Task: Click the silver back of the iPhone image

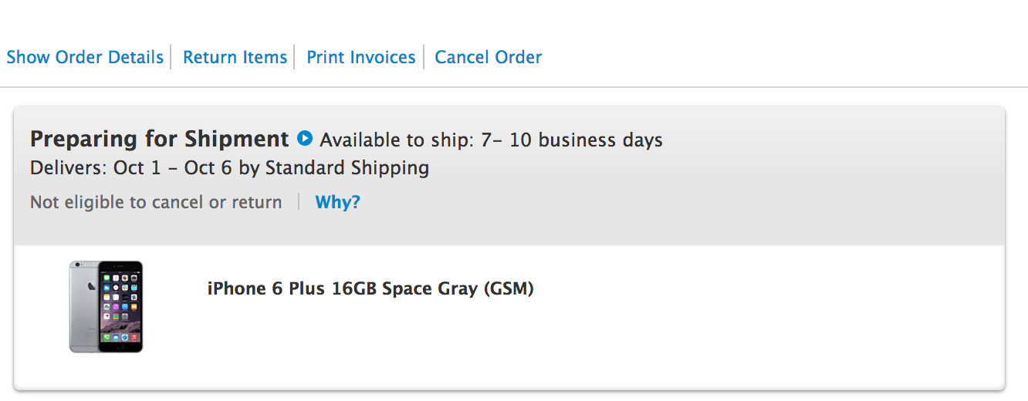Action: (82, 306)
